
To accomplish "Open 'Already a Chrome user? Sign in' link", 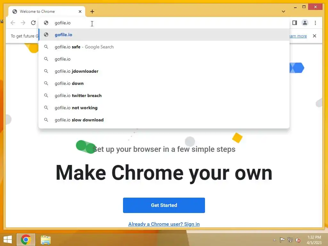I will pos(164,224).
